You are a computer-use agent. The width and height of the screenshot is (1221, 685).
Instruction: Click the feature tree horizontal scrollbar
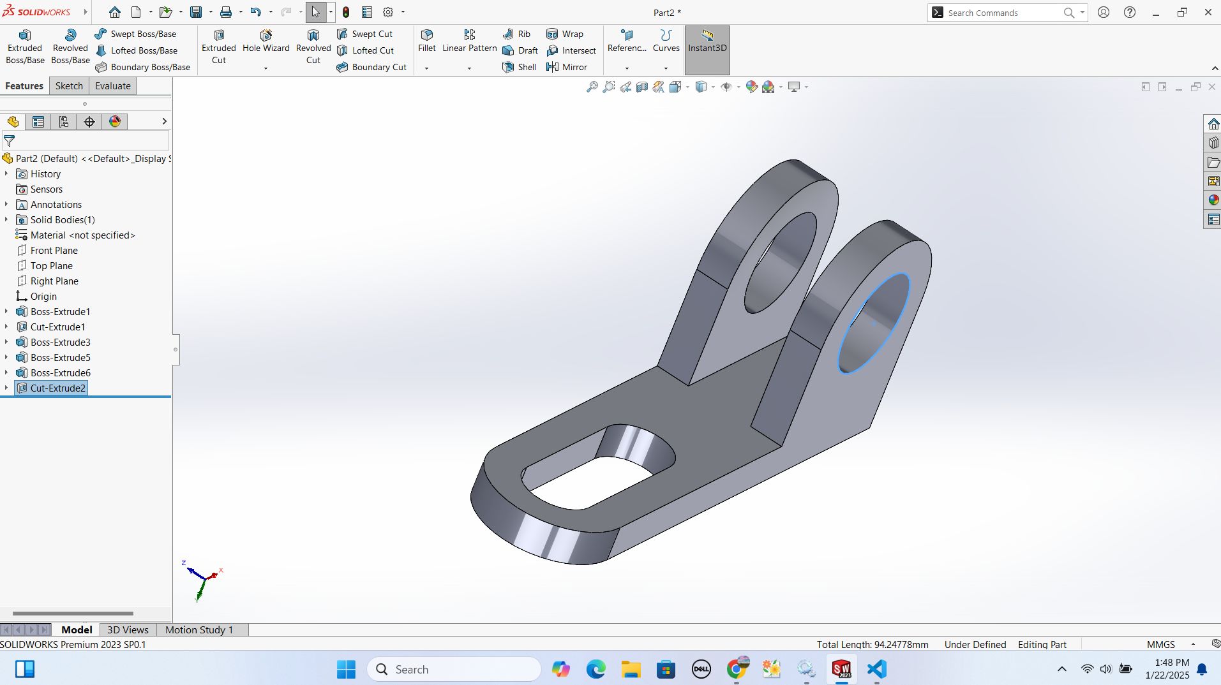73,614
